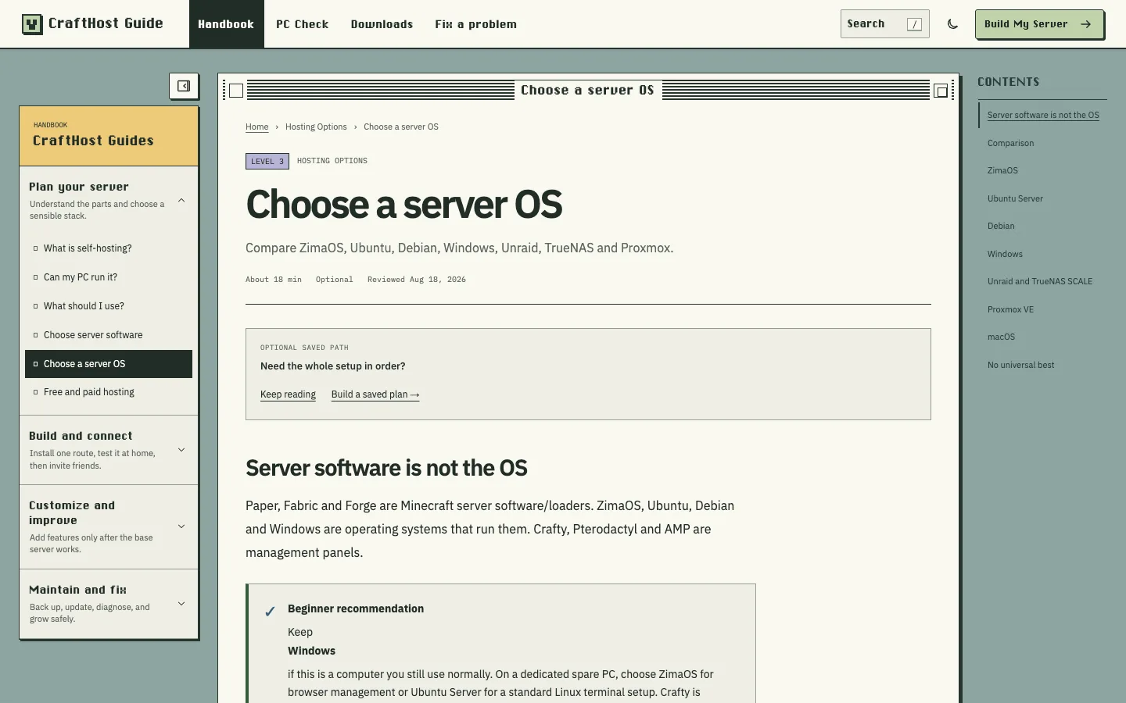
Task: Click the checkmark icon beside Beginner recommendation
Action: 270,611
